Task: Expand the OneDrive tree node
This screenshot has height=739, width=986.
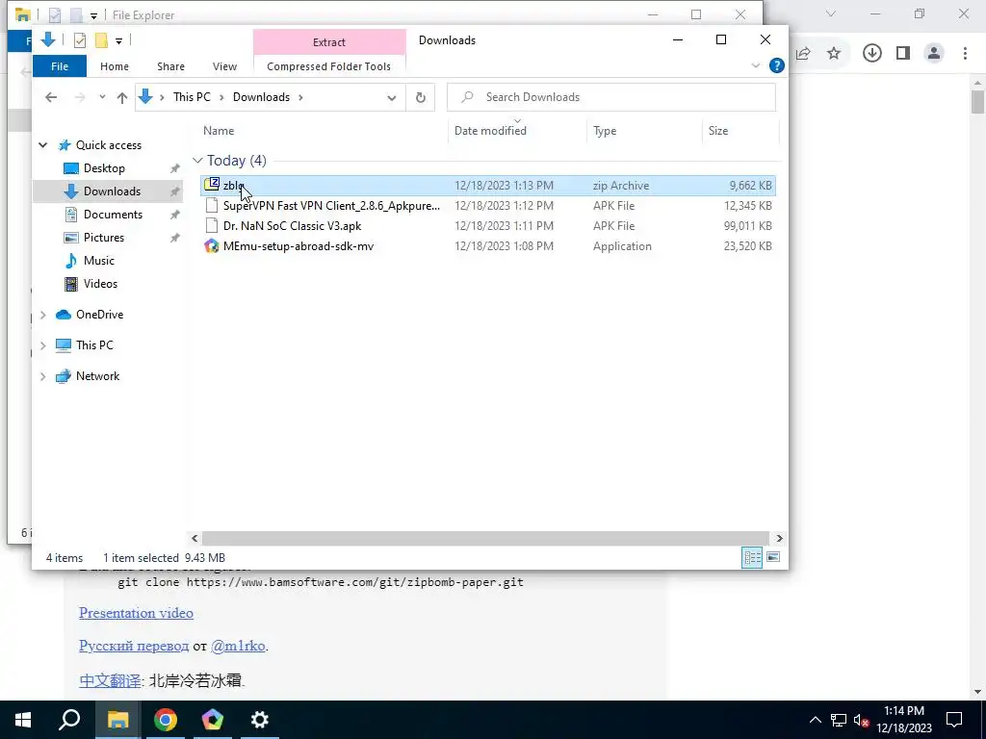Action: 42,315
